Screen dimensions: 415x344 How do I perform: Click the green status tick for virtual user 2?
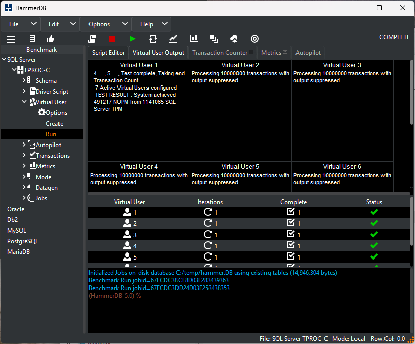click(374, 223)
